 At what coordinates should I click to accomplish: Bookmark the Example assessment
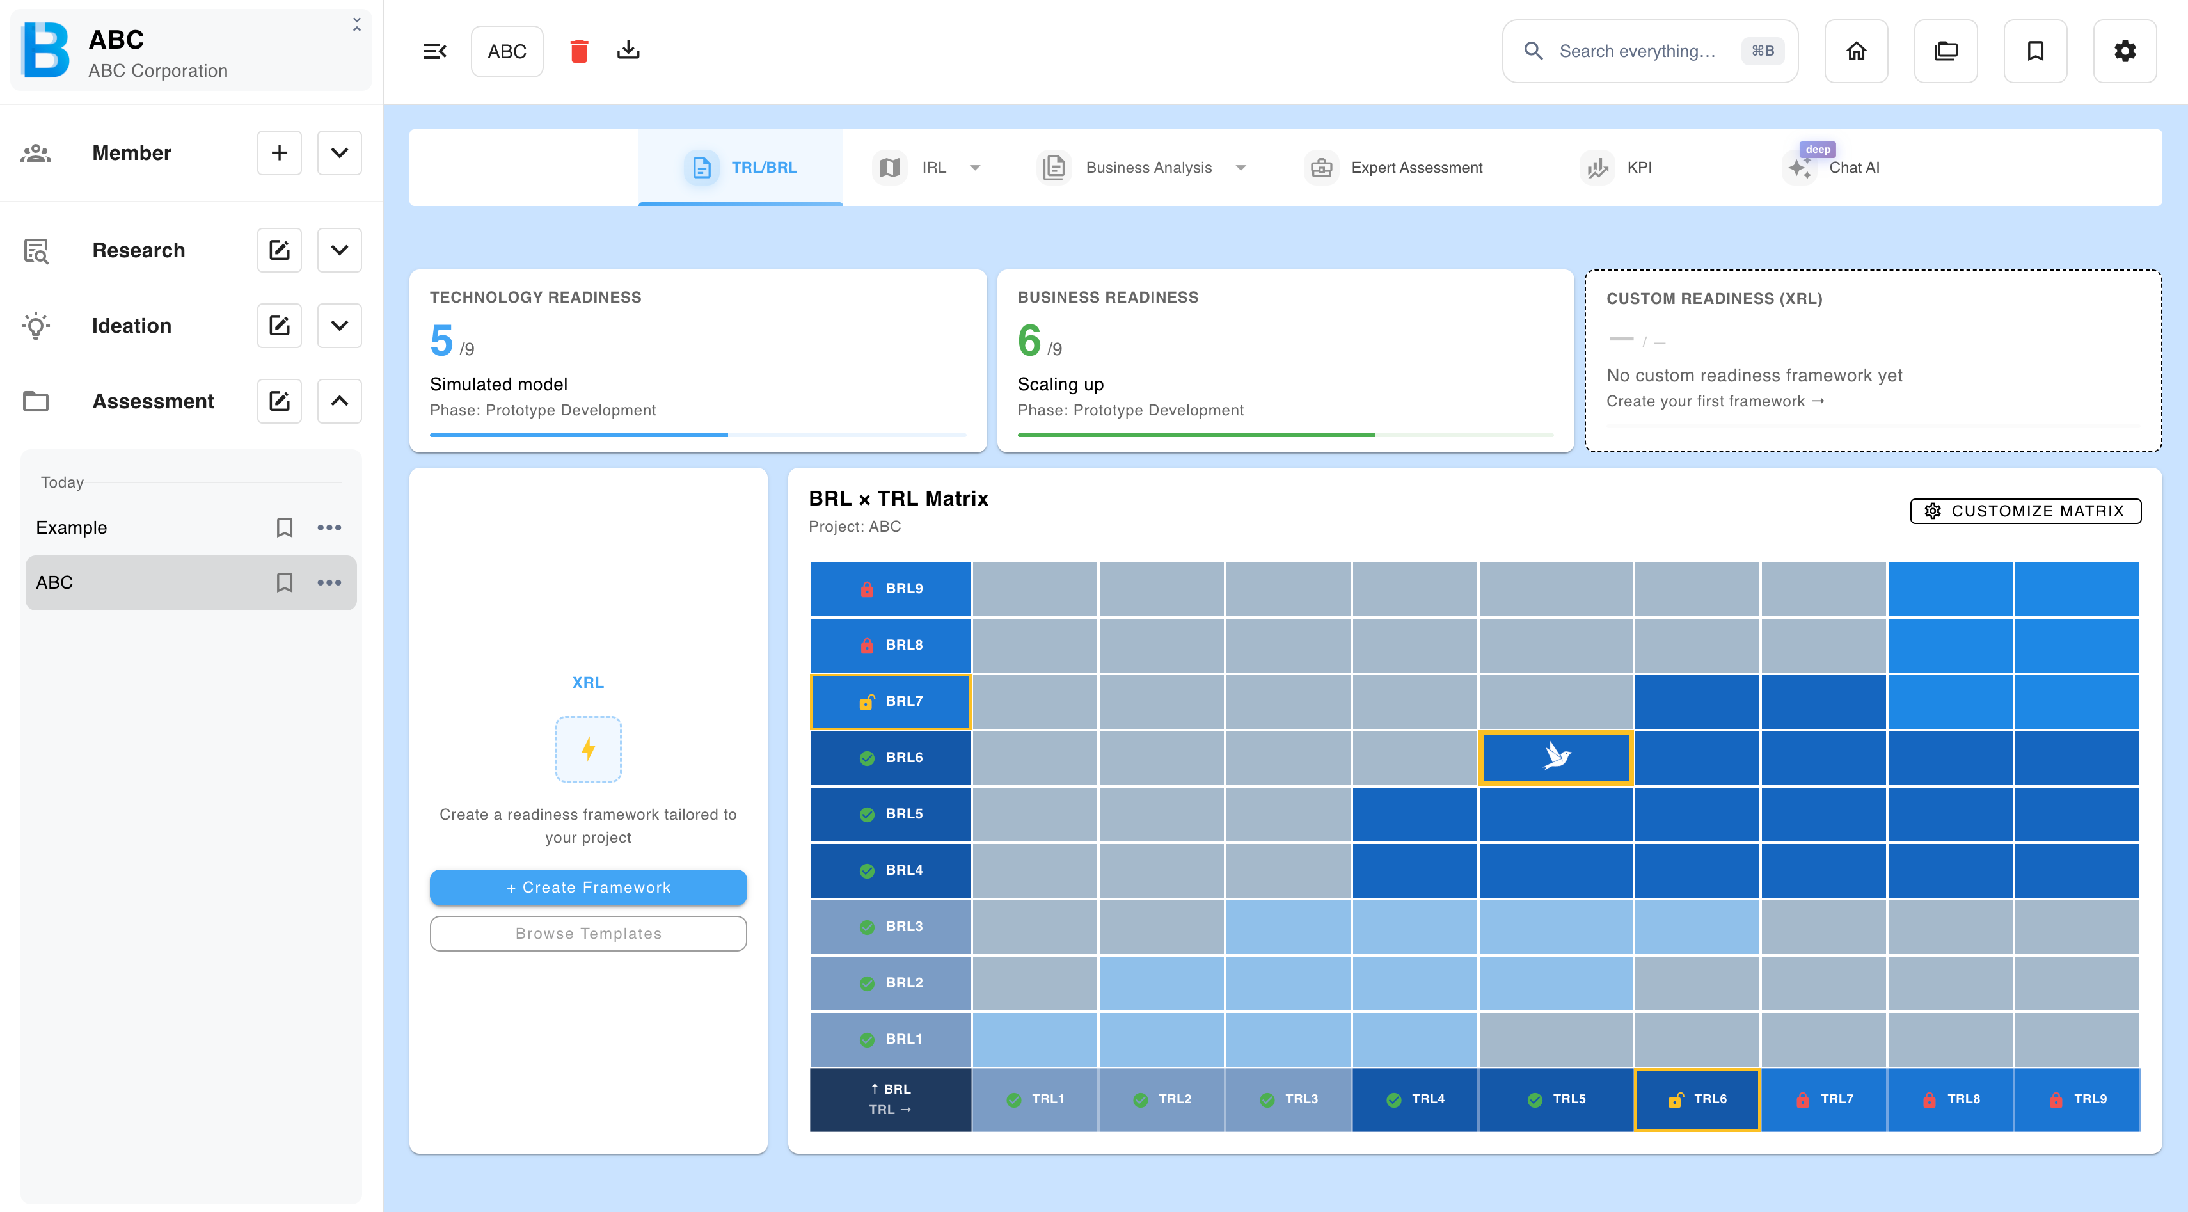click(x=285, y=527)
